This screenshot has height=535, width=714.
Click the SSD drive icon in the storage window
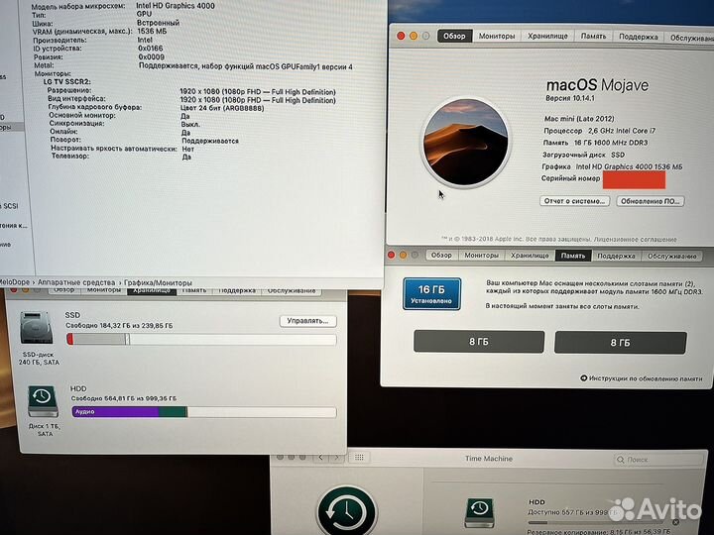[36, 328]
